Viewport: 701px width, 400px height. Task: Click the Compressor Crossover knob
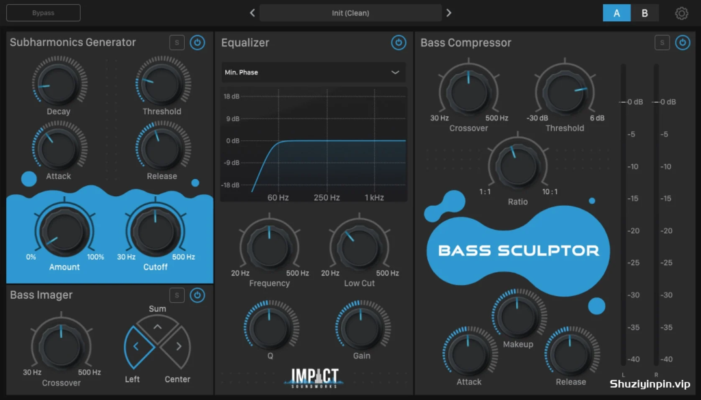pyautogui.click(x=468, y=92)
